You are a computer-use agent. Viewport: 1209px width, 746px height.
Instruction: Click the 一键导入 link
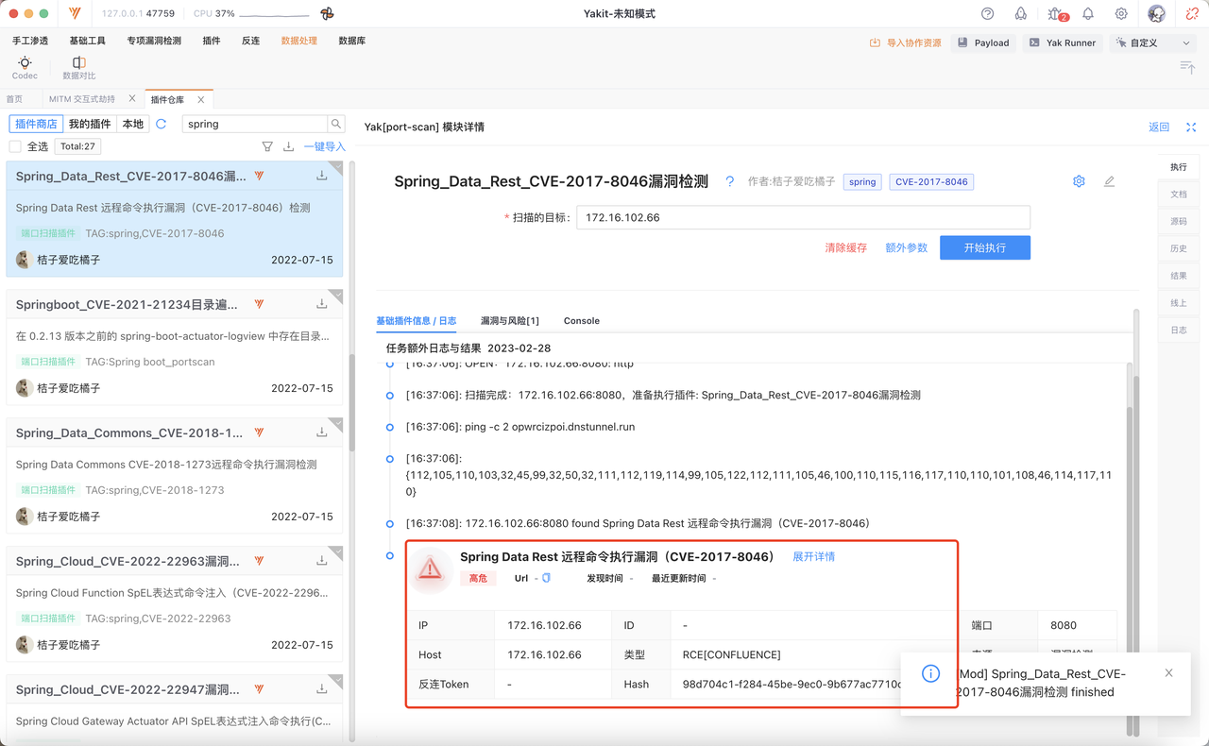click(x=324, y=146)
